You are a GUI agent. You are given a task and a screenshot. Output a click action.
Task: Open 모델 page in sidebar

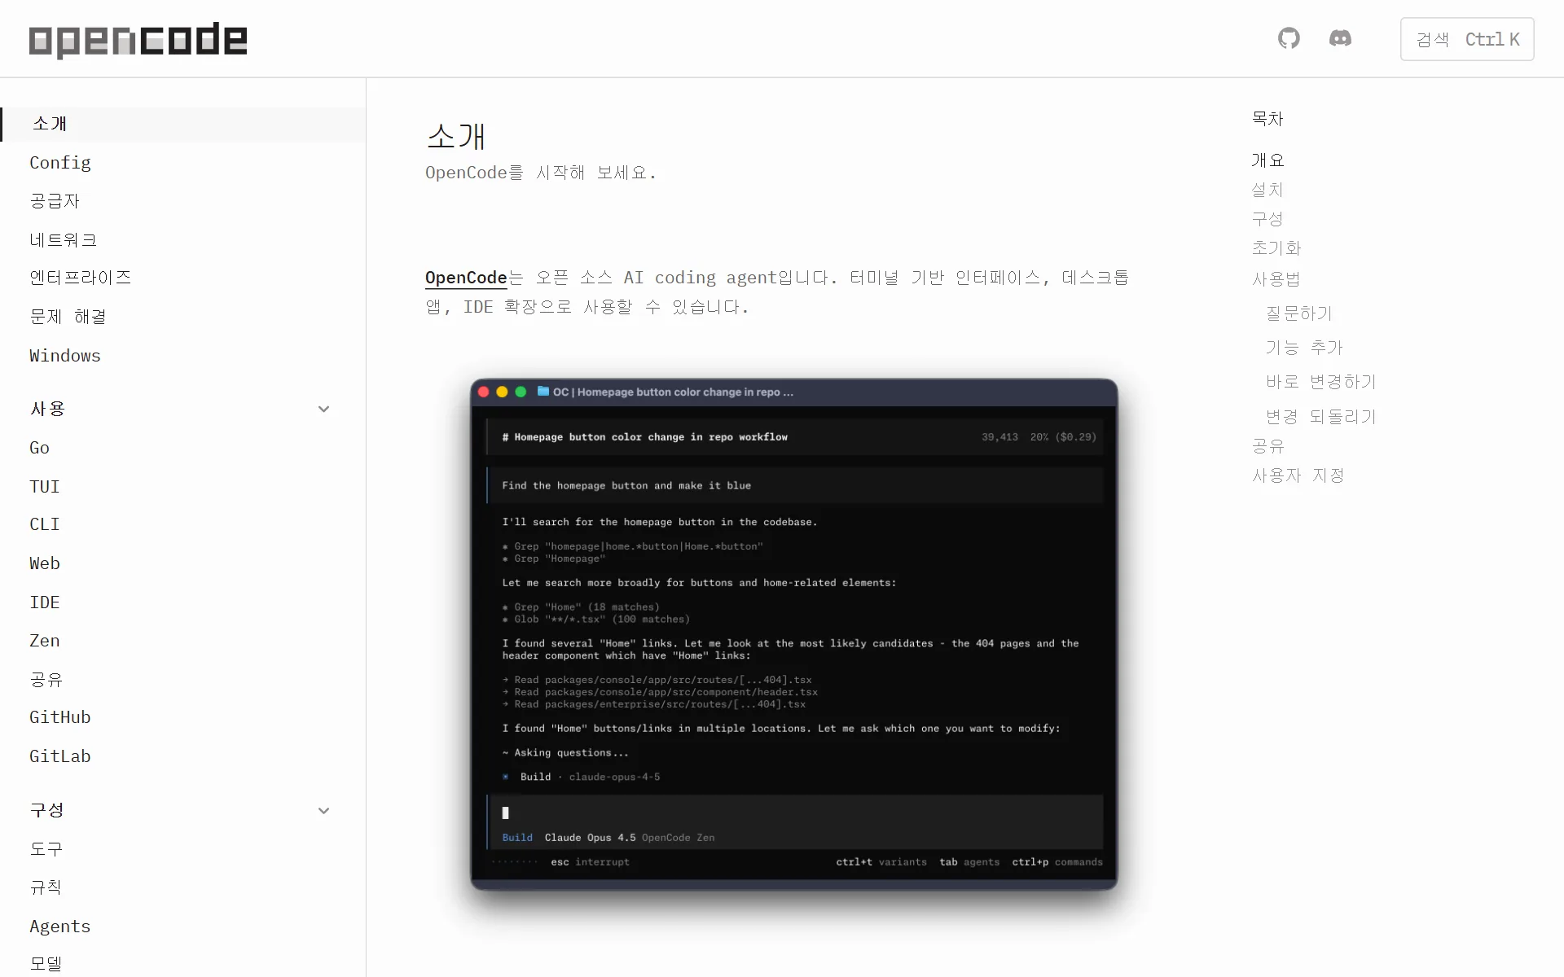coord(46,963)
